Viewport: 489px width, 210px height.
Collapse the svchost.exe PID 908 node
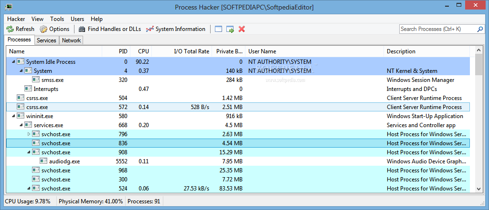29,152
